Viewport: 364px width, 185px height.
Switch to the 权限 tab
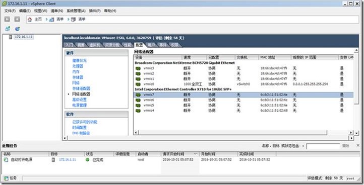(175, 45)
